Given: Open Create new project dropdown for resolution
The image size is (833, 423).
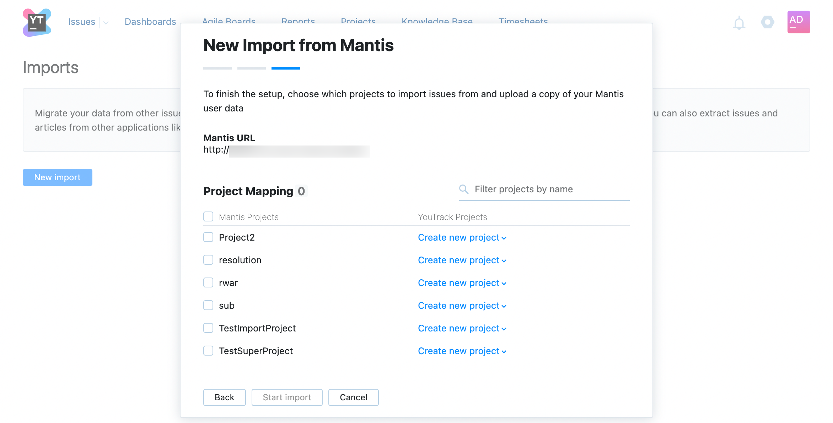Looking at the screenshot, I should [x=462, y=260].
